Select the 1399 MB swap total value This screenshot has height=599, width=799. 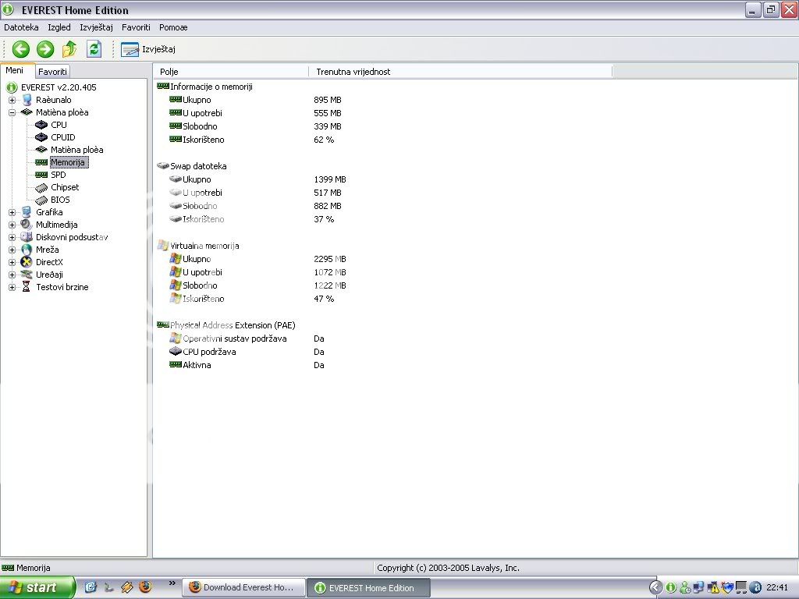point(330,179)
